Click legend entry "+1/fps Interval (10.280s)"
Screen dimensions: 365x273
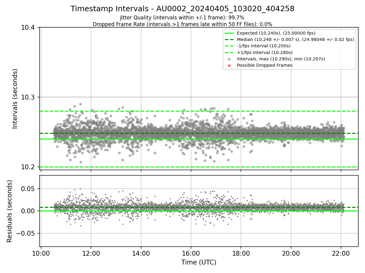click(x=264, y=52)
